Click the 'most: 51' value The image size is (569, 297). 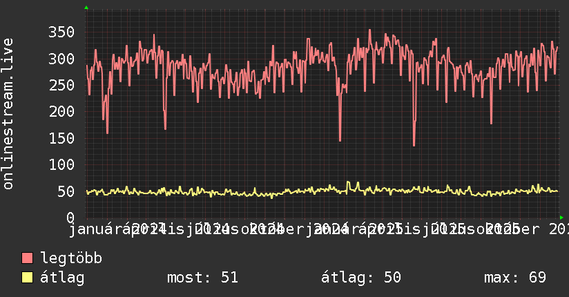202,278
